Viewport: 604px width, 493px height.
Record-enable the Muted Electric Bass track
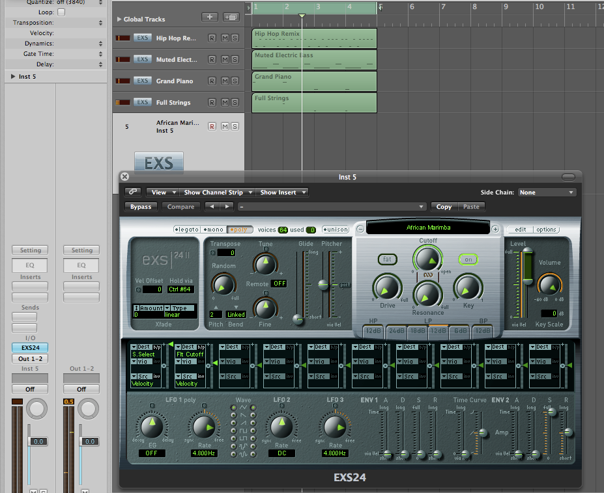coord(212,60)
